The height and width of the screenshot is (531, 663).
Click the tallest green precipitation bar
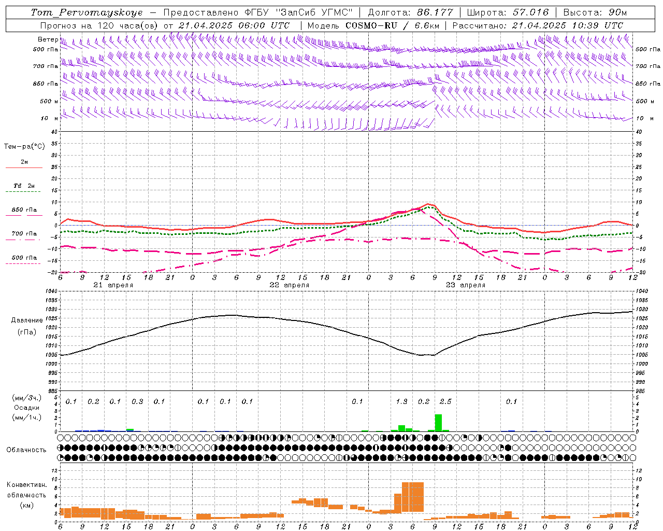(438, 423)
